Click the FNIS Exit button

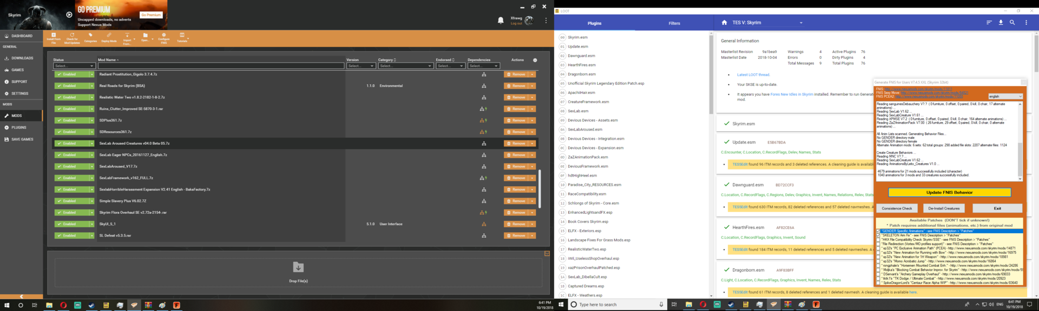(x=997, y=208)
